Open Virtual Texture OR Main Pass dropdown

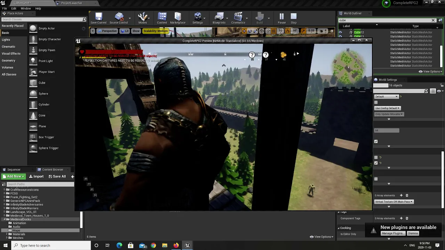(x=394, y=201)
